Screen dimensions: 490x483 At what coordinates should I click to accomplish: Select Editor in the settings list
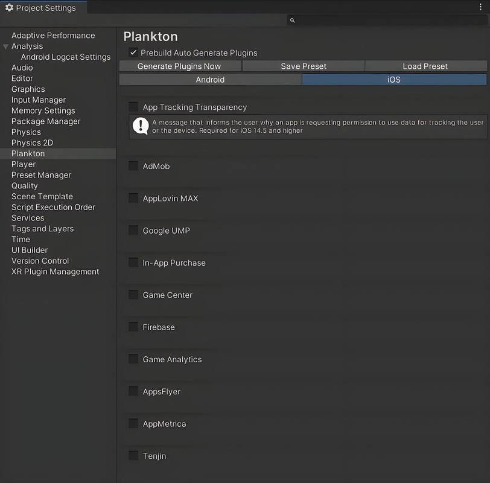[x=22, y=78]
